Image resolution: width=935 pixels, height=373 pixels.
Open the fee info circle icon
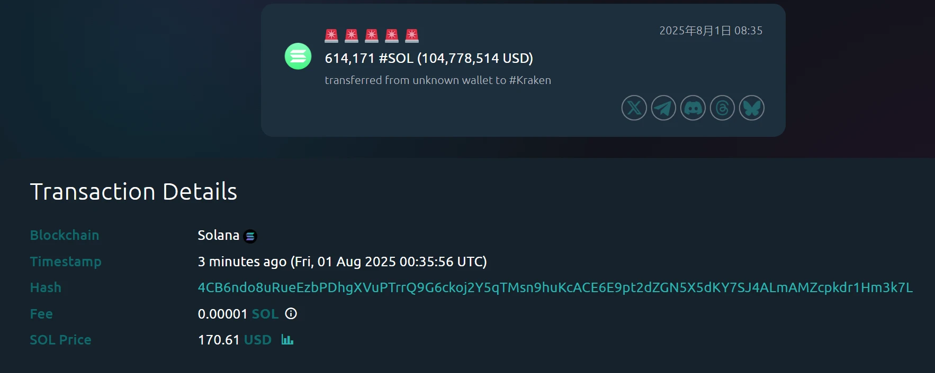click(x=291, y=314)
